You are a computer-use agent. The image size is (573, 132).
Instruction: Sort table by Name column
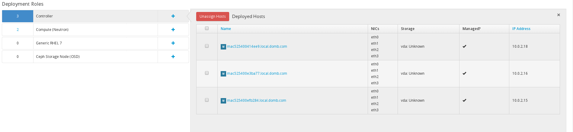[226, 29]
